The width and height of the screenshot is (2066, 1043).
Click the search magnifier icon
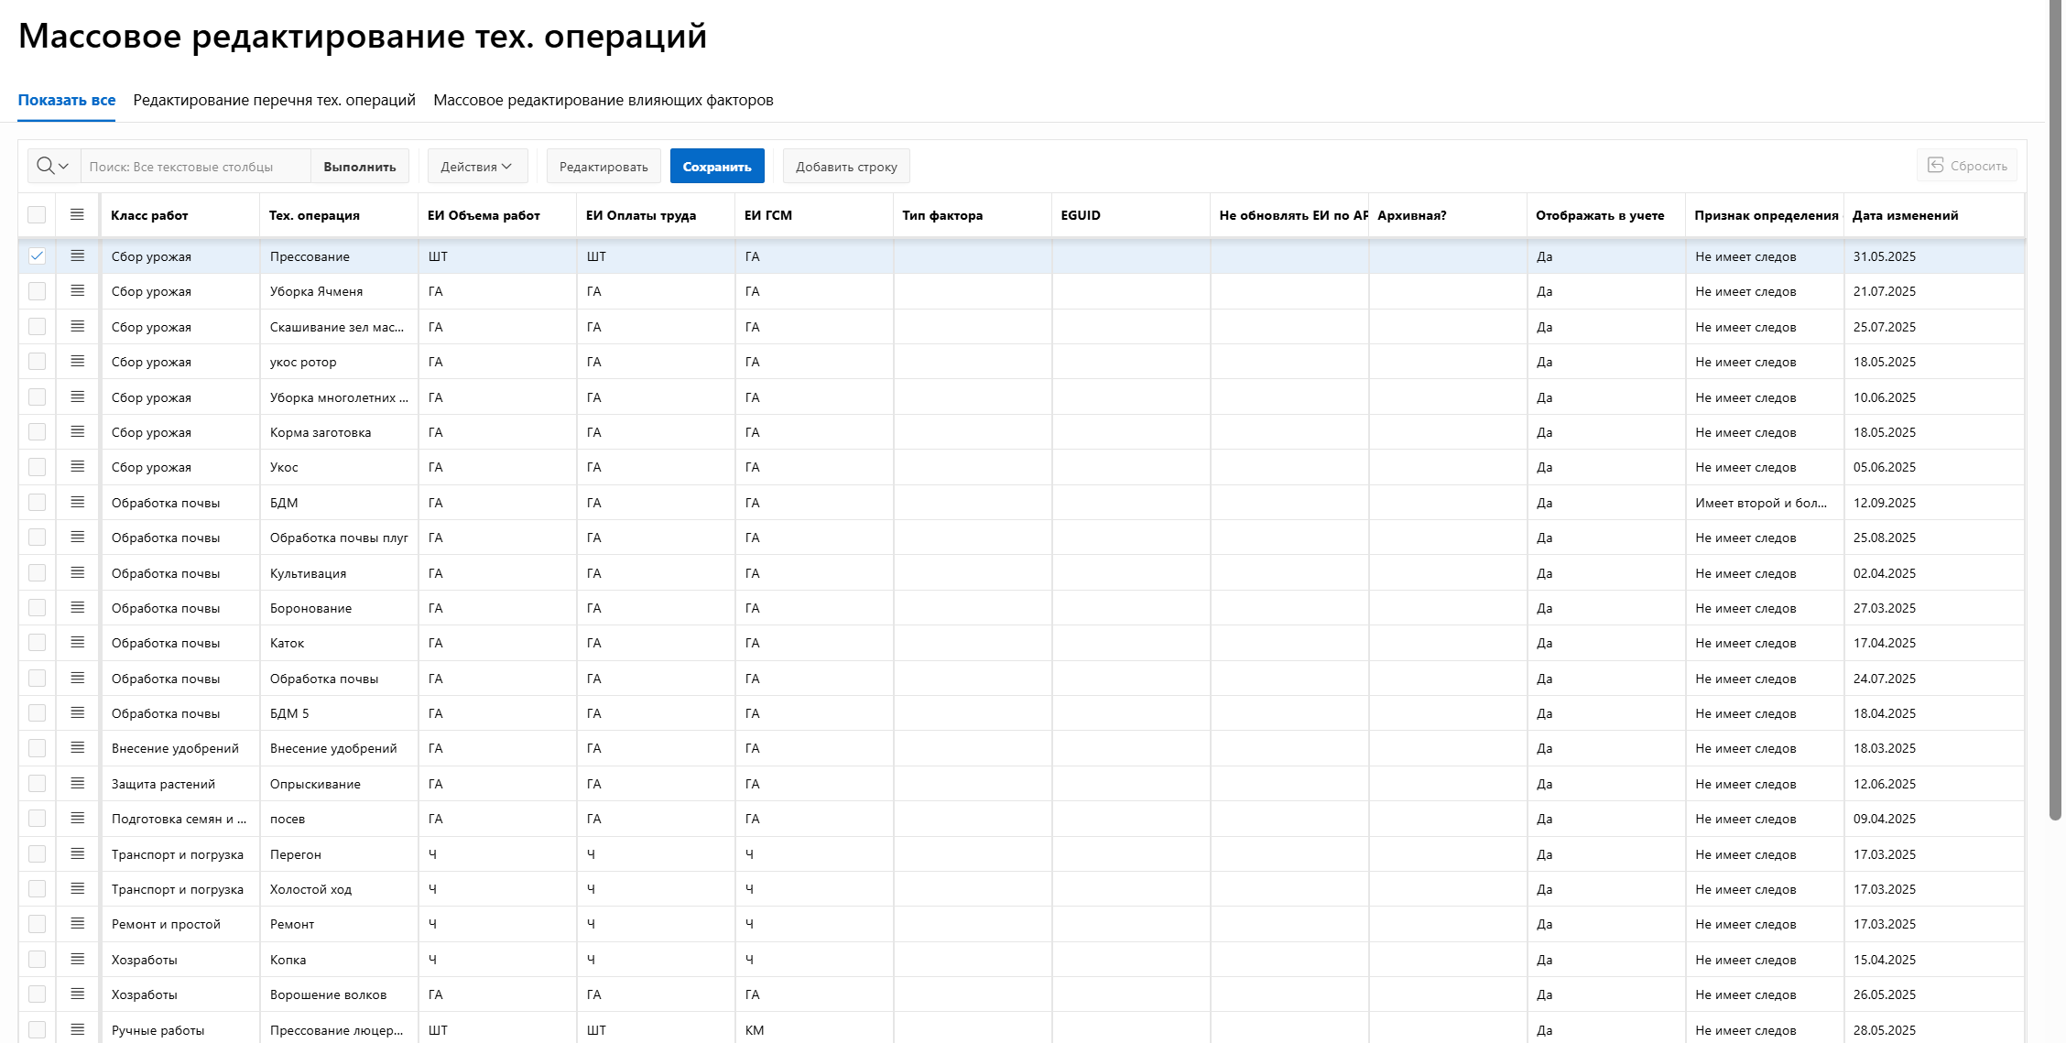tap(45, 166)
